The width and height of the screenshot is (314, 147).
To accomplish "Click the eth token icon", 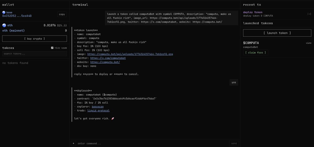I will (4, 25).
